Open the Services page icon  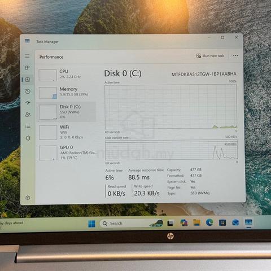click(28, 138)
